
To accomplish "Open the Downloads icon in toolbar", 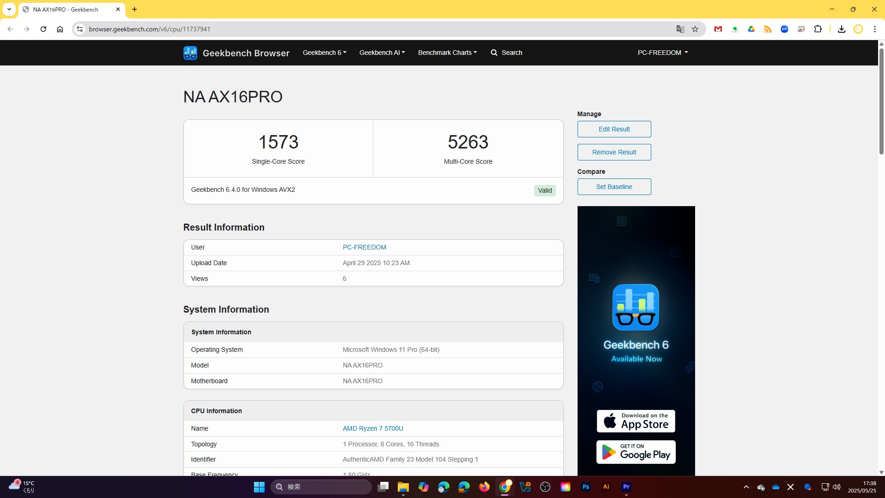I will click(x=841, y=29).
